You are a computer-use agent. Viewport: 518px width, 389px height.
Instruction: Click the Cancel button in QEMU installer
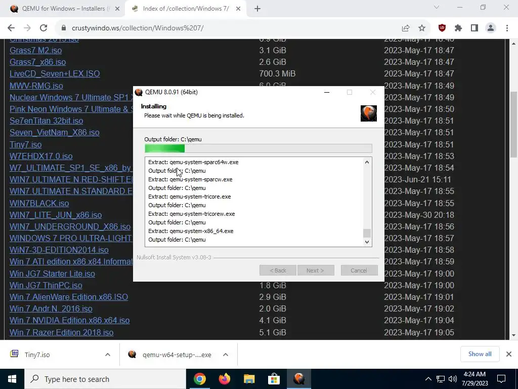point(359,270)
